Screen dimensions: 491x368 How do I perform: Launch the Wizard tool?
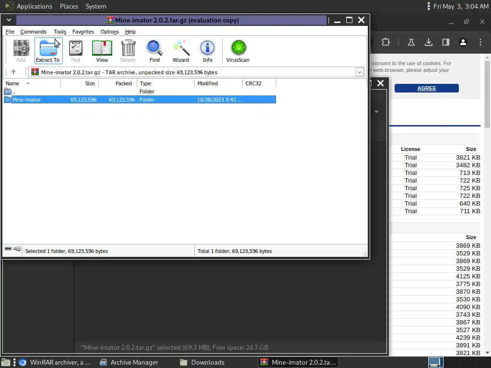pyautogui.click(x=181, y=51)
